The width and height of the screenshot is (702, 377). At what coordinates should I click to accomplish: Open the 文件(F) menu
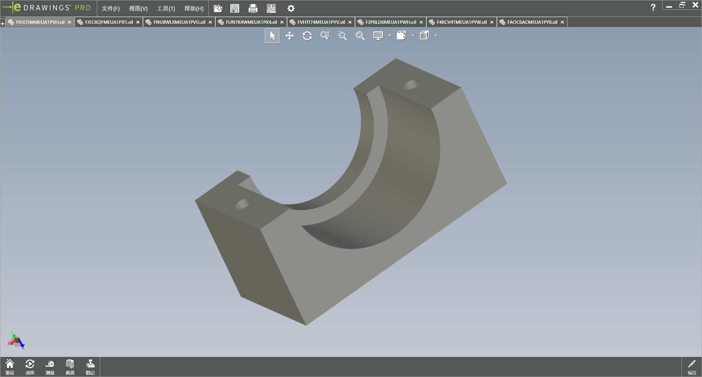[x=110, y=8]
